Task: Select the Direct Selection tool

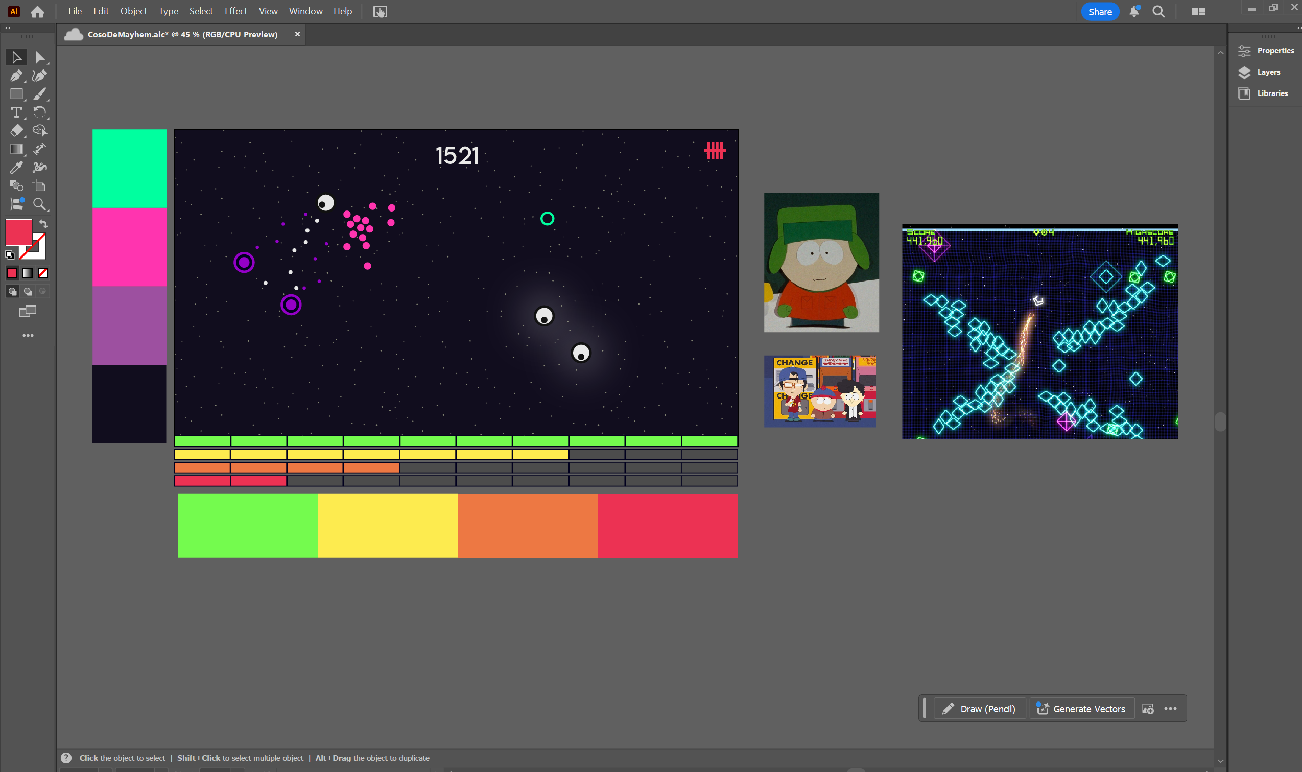Action: [x=39, y=57]
